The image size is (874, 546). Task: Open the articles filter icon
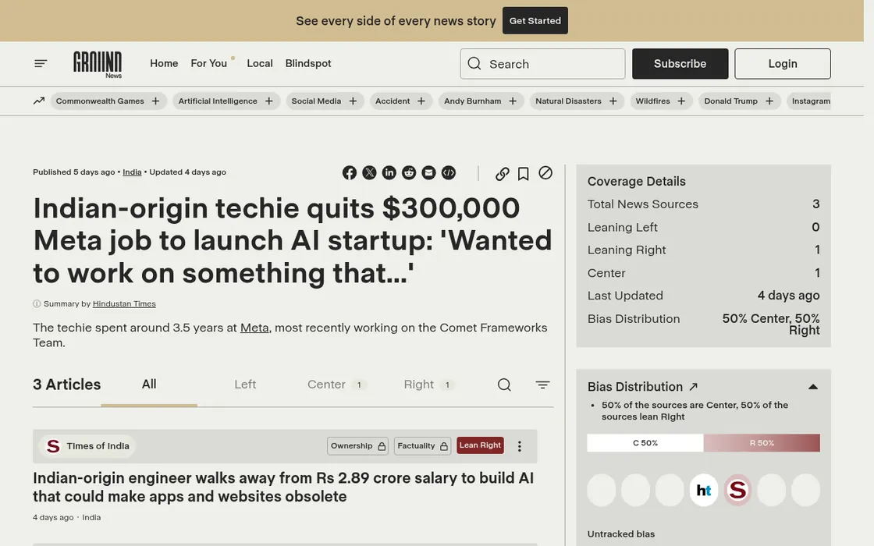(542, 385)
